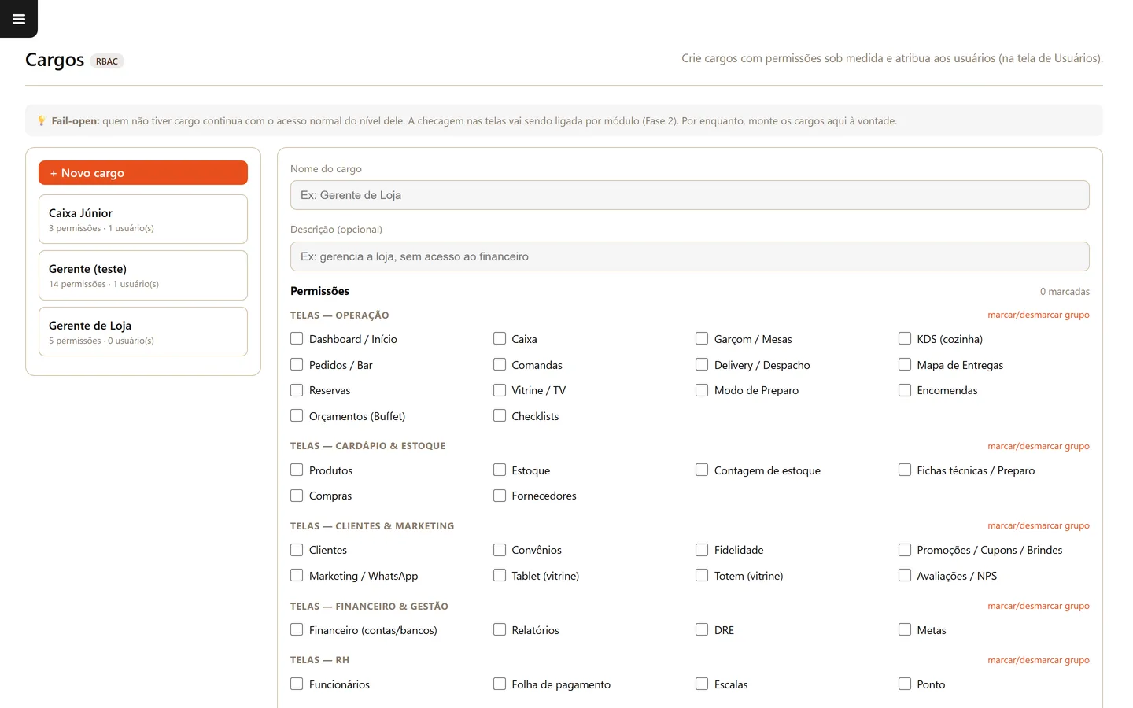Screen dimensions: 1133x708
Task: Select the Gerente de Loja role
Action: click(x=143, y=332)
